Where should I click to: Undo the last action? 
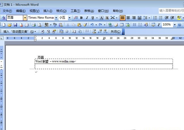[x=92, y=25]
